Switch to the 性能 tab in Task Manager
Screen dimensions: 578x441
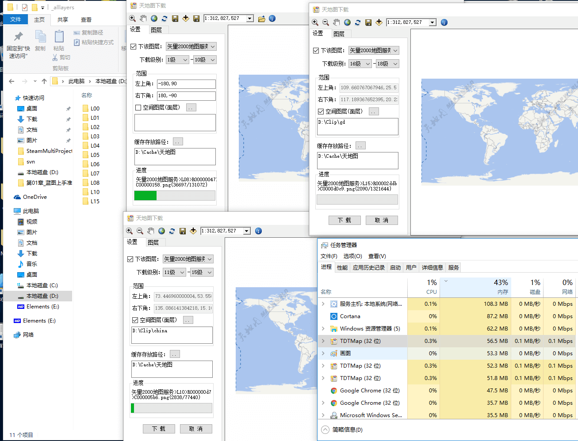342,267
